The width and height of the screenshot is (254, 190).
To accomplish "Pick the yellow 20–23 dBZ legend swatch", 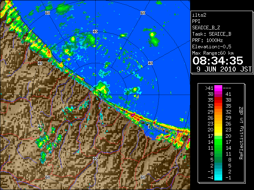I will (x=218, y=130).
